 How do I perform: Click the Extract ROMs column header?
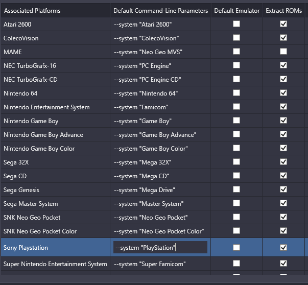pyautogui.click(x=283, y=10)
